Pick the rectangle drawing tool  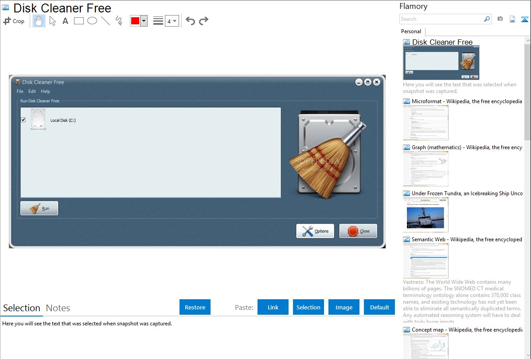point(78,21)
